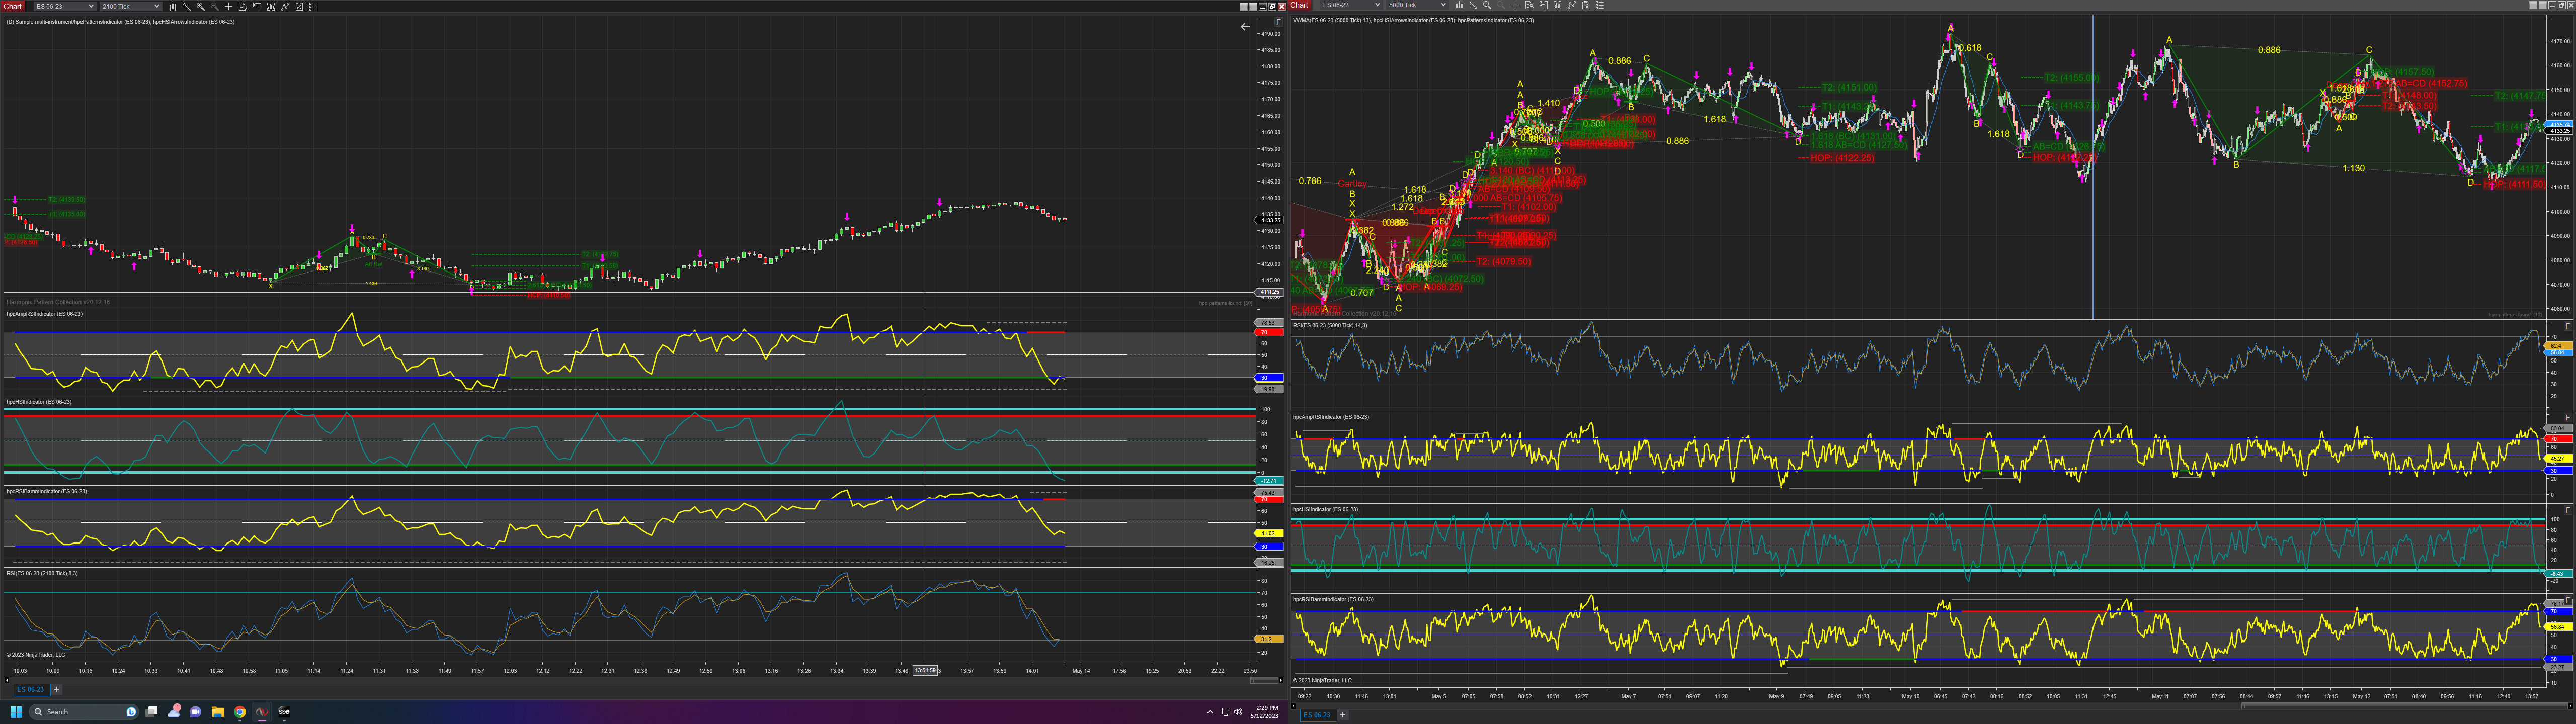Image resolution: width=2576 pixels, height=724 pixels.
Task: Click the left-pointing arrow at top of left chart
Action: coord(1244,27)
